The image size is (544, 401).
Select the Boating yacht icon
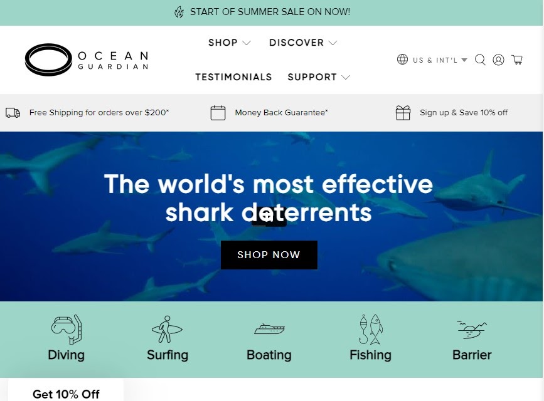[269, 329]
